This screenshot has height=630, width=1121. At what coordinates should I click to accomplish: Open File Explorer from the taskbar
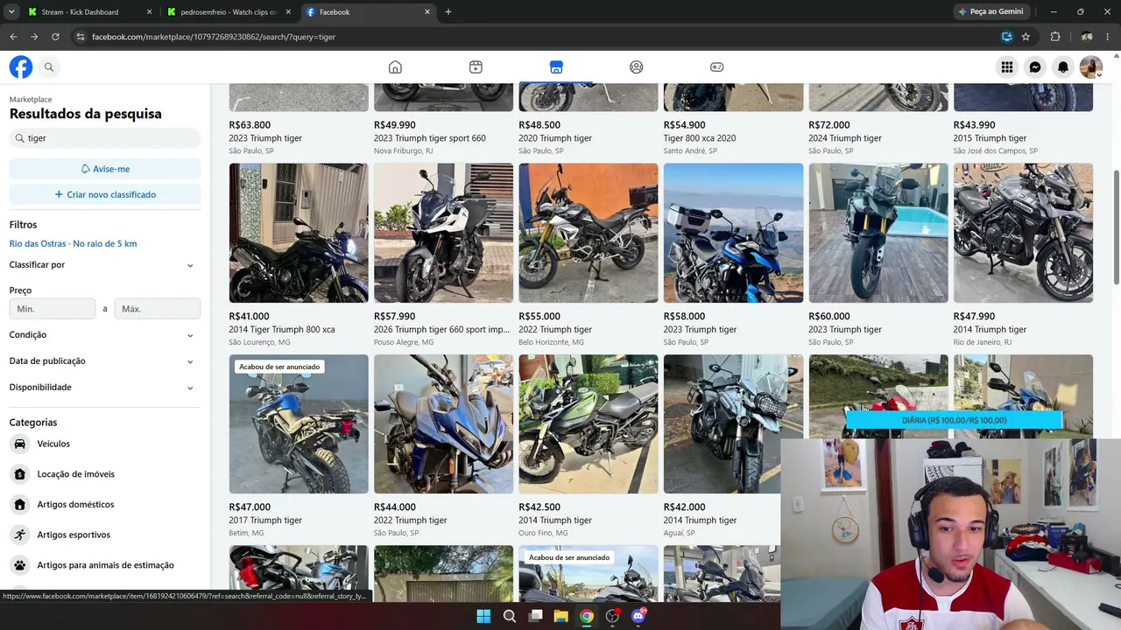click(560, 616)
